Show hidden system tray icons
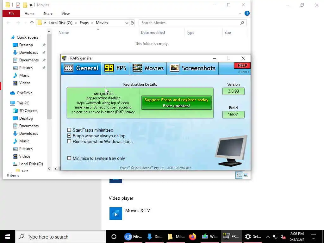Viewport: 324px width, 243px height. pyautogui.click(x=268, y=237)
